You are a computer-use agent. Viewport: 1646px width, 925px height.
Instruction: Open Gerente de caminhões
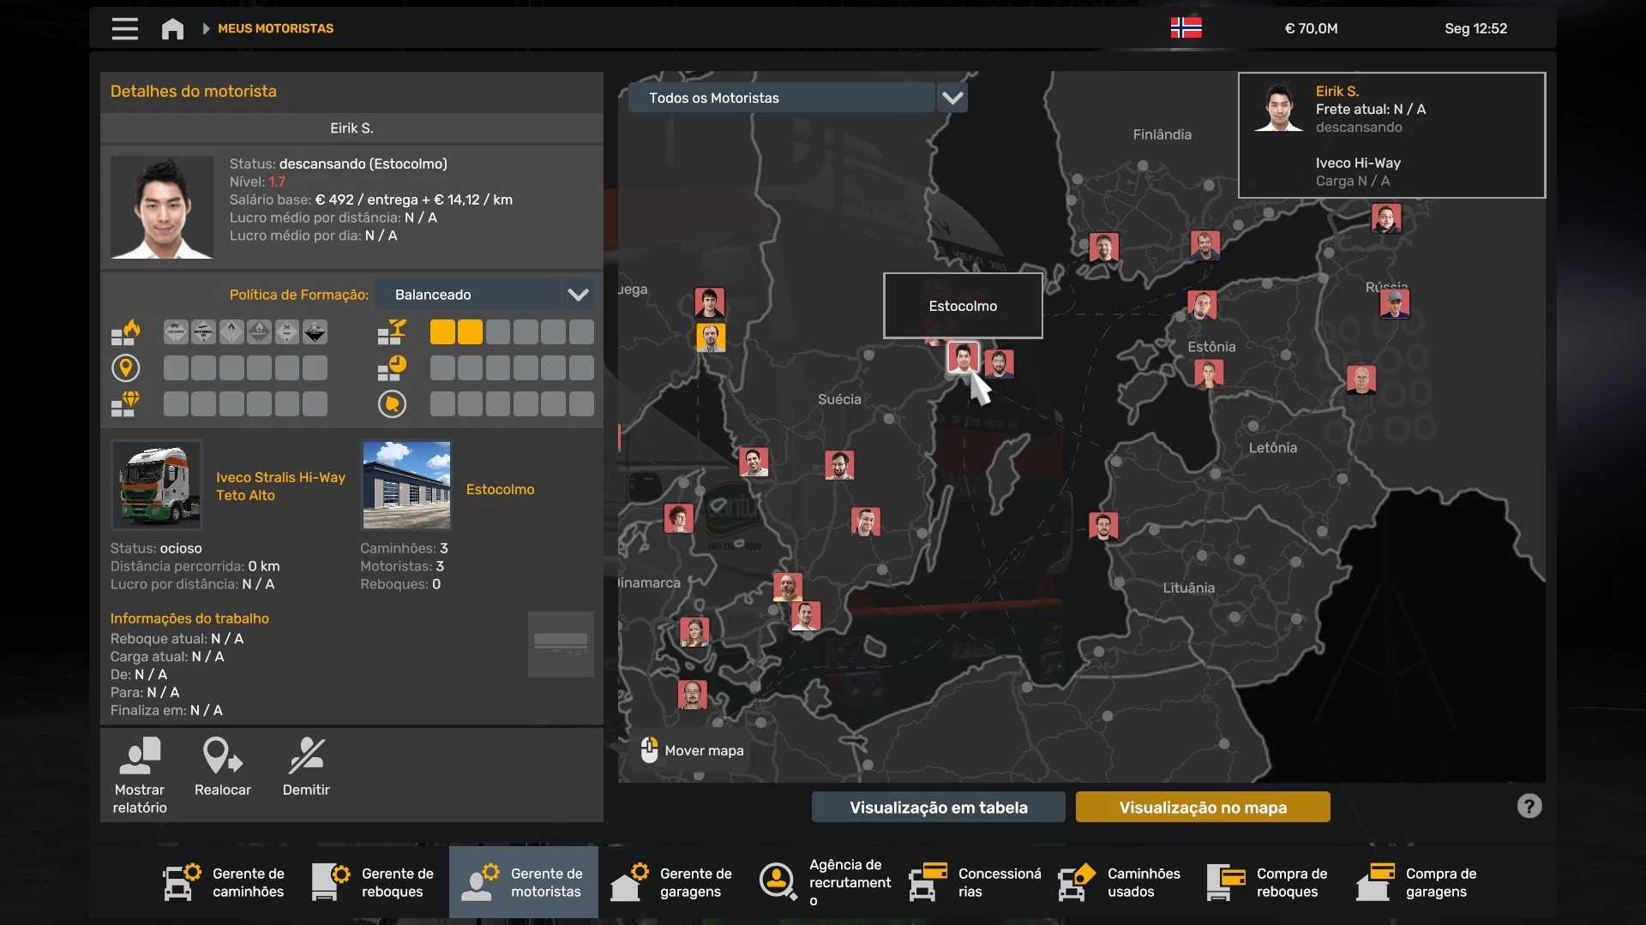225,882
